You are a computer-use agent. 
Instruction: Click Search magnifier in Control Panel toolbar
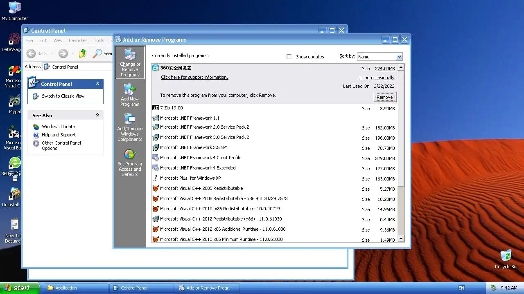click(x=97, y=53)
